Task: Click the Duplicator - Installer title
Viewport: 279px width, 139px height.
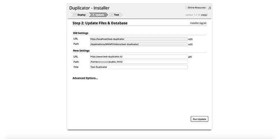Action: [x=89, y=8]
